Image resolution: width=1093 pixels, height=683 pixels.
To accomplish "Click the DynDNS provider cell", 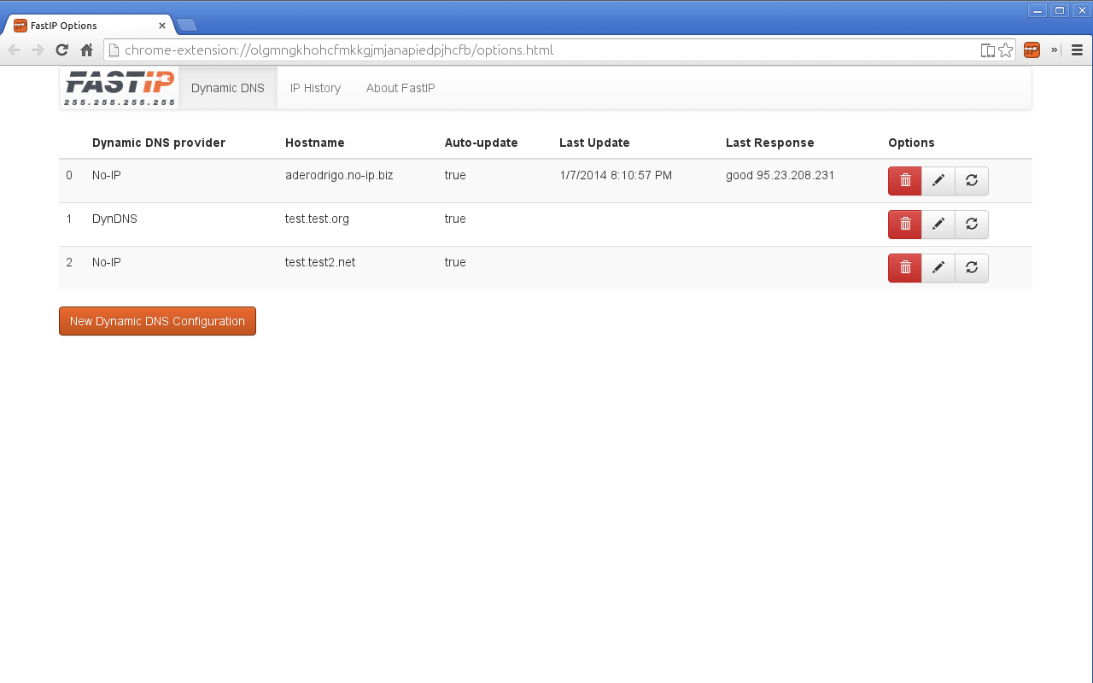I will (x=114, y=219).
